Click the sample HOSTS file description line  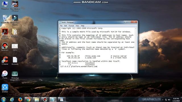coord(95,32)
